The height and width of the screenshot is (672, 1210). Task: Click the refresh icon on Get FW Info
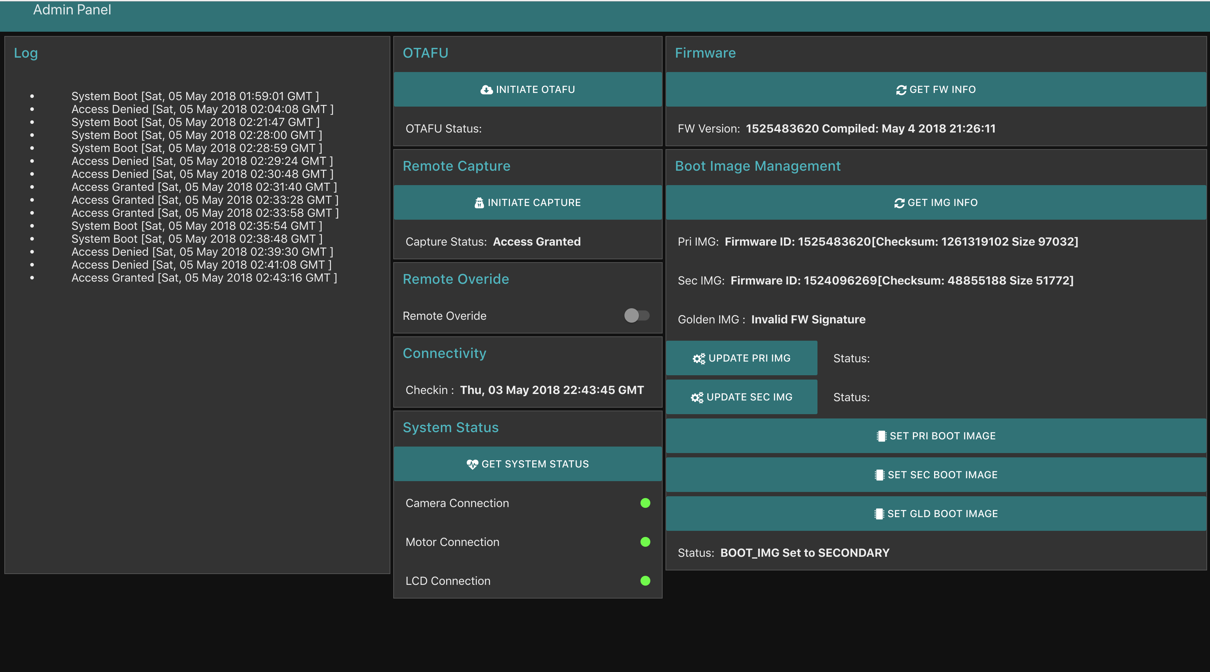(x=901, y=90)
